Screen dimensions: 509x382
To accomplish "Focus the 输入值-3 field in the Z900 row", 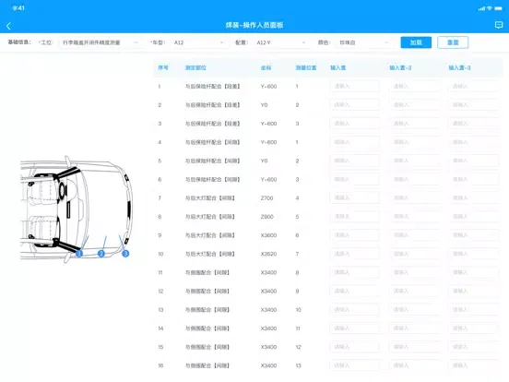I will pos(473,217).
